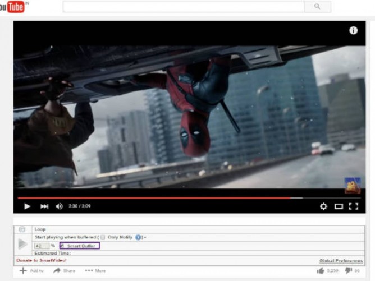Screen dimensions: 375x281
Task: Enter full screen mode
Action: (353, 206)
